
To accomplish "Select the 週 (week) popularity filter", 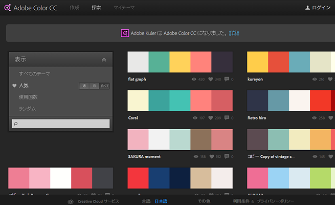I will click(84, 86).
